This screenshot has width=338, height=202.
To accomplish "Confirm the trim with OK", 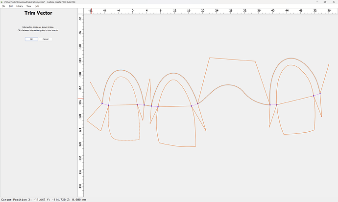I will tap(31, 39).
